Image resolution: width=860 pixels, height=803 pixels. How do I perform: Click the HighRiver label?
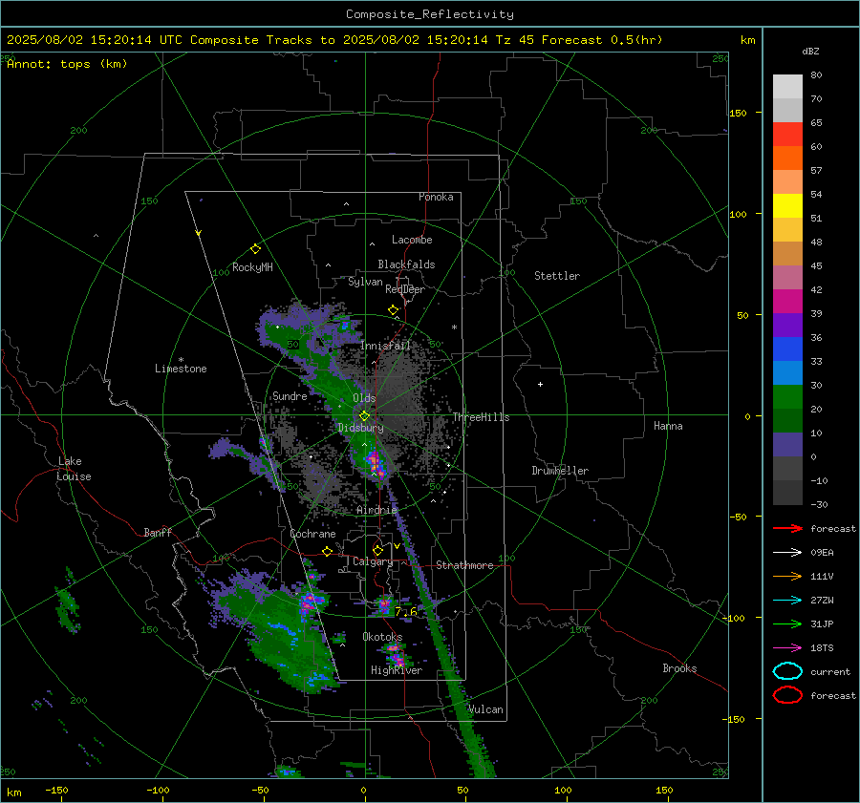point(397,670)
